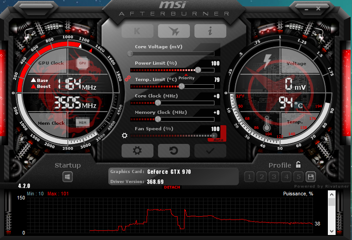
Task: Toggle the Fan Speed Auto button
Action: [218, 140]
